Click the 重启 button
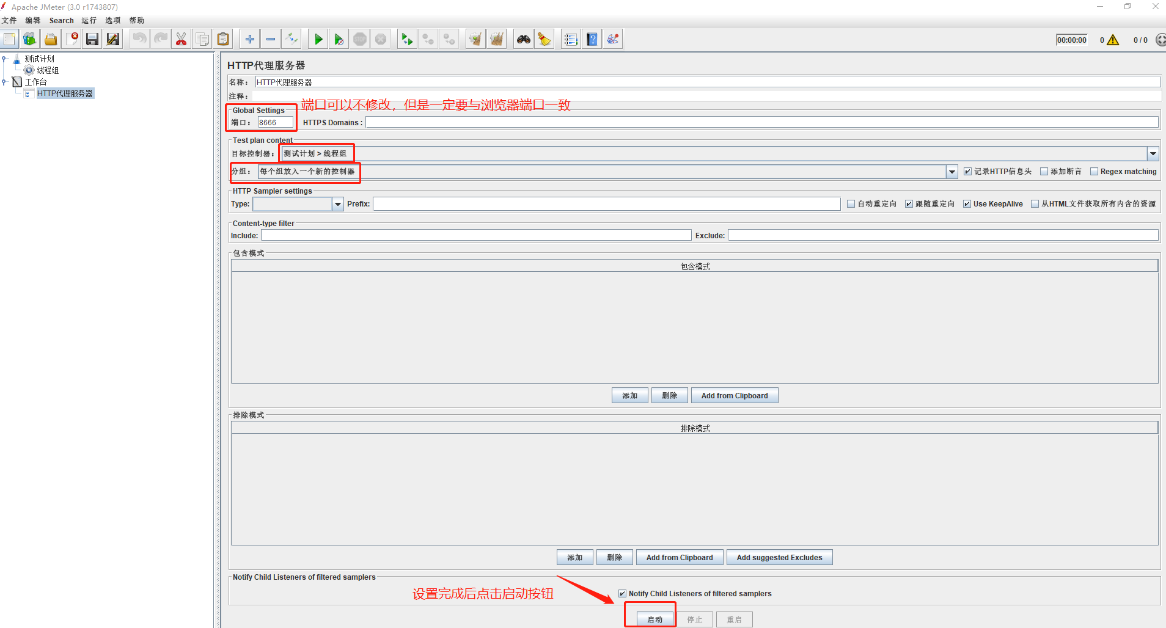1166x628 pixels. click(x=735, y=619)
